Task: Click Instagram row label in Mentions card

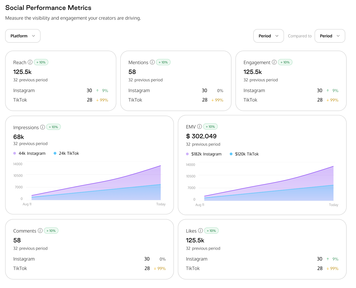Action: [x=139, y=90]
